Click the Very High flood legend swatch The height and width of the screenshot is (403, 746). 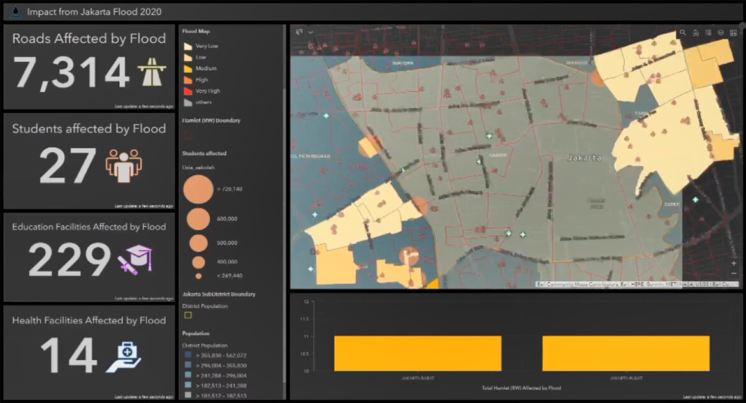tap(188, 91)
